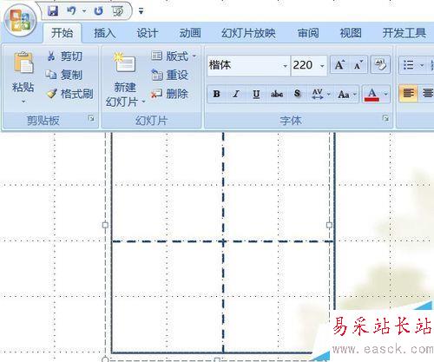Screen dimensions: 434x362
Task: Toggle bold formatting
Action: (x=216, y=94)
